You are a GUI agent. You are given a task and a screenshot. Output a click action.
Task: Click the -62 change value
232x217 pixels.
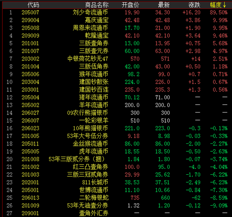pyautogui.click(x=196, y=198)
